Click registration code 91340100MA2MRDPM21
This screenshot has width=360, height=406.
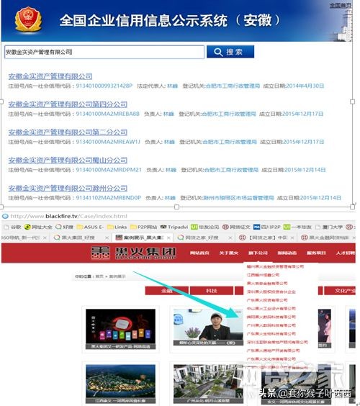[109, 170]
